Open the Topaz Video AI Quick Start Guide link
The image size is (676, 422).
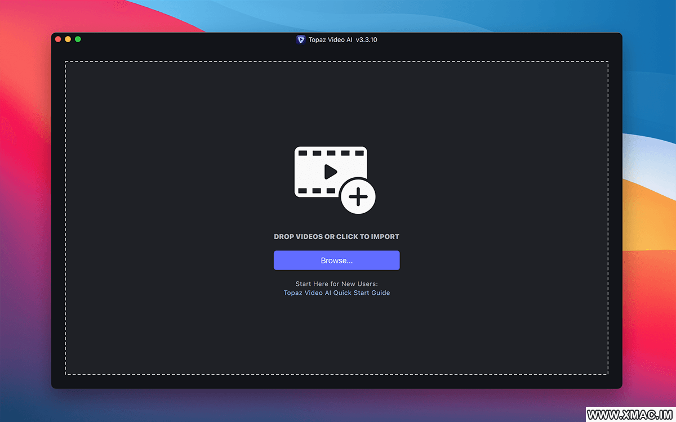(x=337, y=293)
